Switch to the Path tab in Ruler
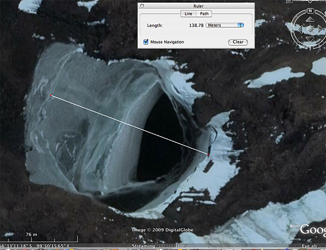Screen dimensions: 326x250 tap(204, 14)
